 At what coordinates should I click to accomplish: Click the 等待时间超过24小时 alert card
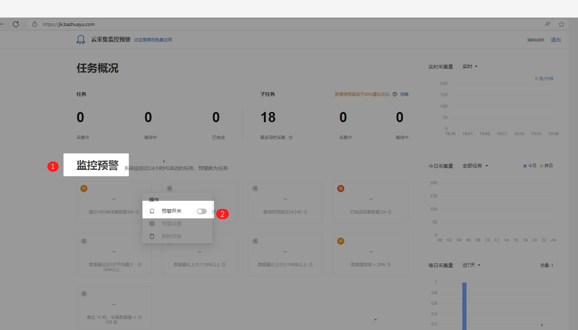[x=285, y=202]
